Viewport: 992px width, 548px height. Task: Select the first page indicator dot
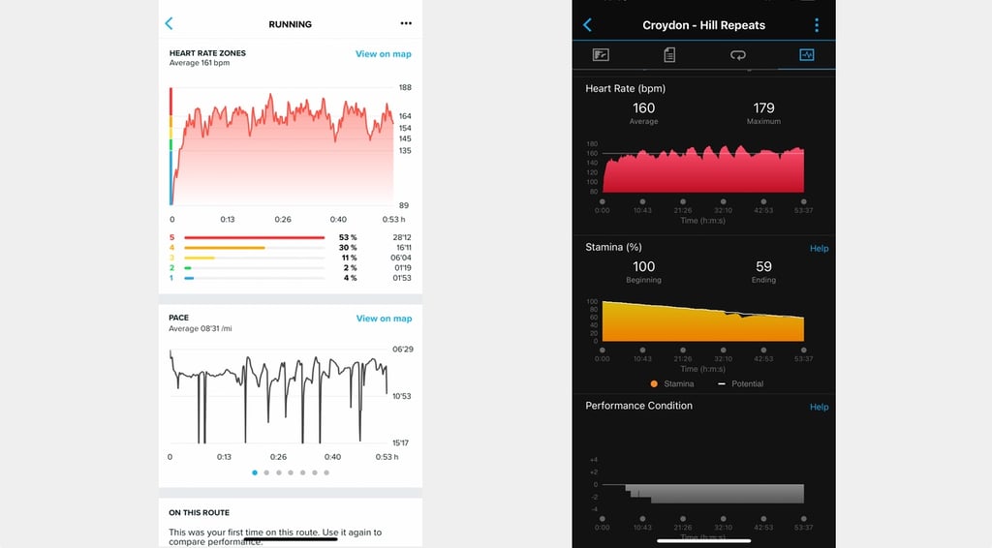(x=255, y=472)
